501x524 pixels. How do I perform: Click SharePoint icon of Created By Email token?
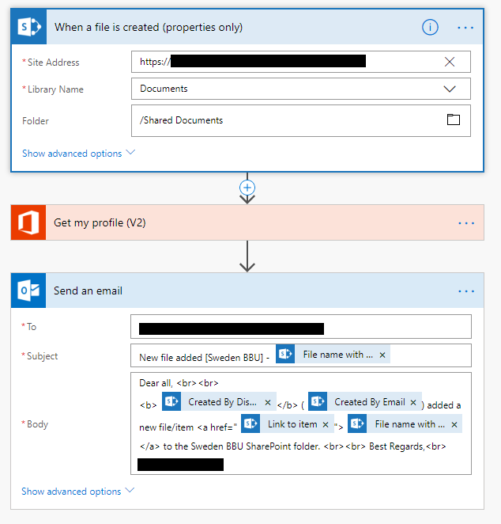pyautogui.click(x=318, y=401)
